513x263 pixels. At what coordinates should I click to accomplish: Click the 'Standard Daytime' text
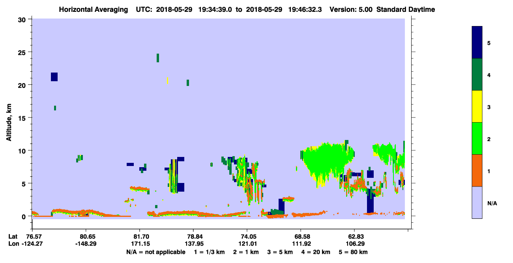click(x=406, y=9)
